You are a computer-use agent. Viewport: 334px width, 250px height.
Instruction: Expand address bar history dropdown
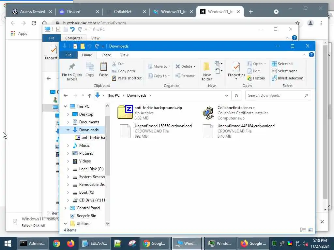tap(227, 96)
